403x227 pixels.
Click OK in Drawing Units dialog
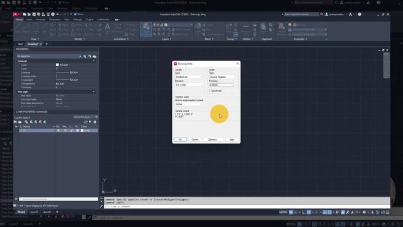[x=180, y=139]
